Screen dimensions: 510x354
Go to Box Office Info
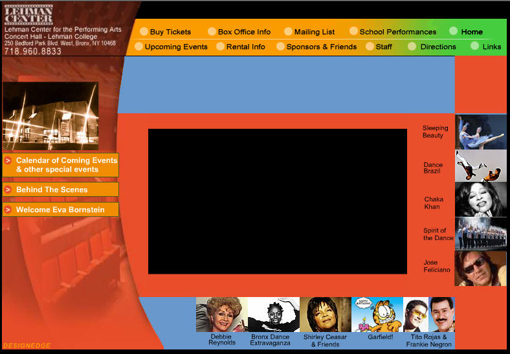point(244,32)
